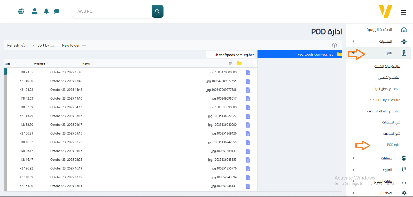This screenshot has width=413, height=197.
Task: Expand the الفروع menu arrow
Action: [x=353, y=170]
